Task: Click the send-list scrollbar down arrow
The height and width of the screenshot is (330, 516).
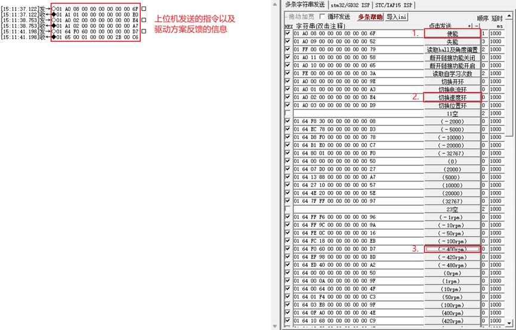Action: click(509, 323)
